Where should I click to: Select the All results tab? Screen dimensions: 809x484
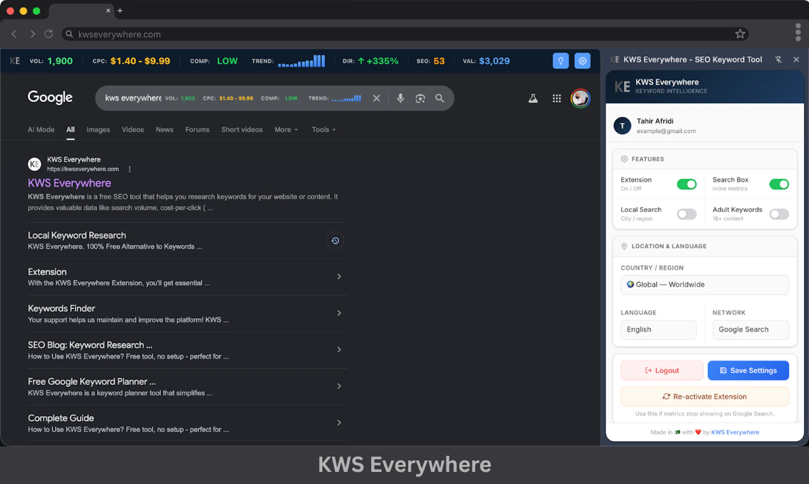70,129
